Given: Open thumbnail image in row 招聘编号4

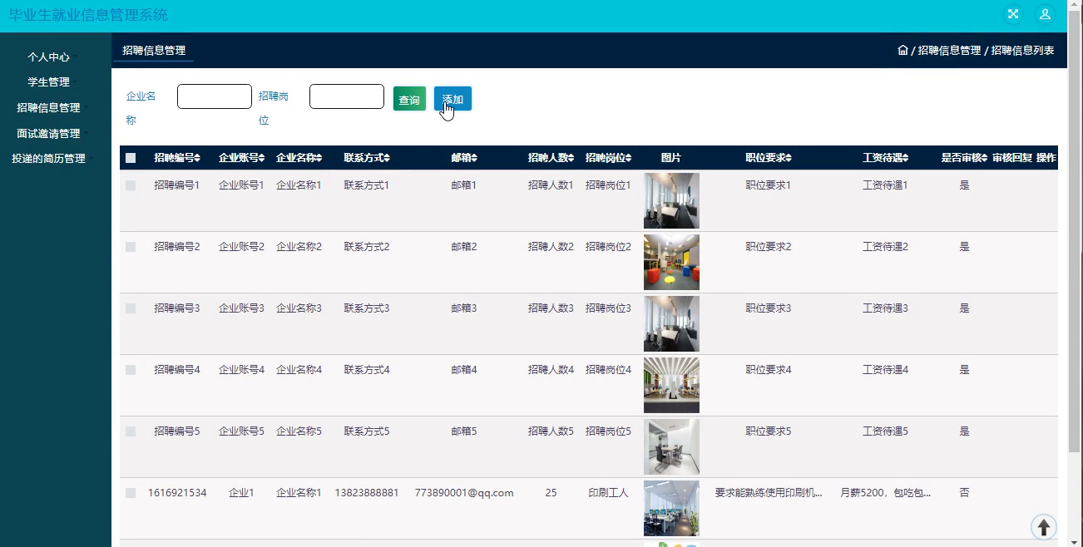Looking at the screenshot, I should coord(671,385).
